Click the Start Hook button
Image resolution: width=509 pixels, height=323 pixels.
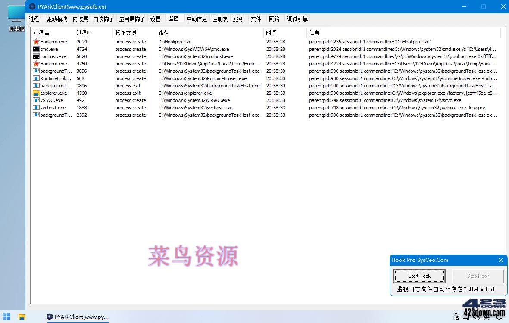419,276
